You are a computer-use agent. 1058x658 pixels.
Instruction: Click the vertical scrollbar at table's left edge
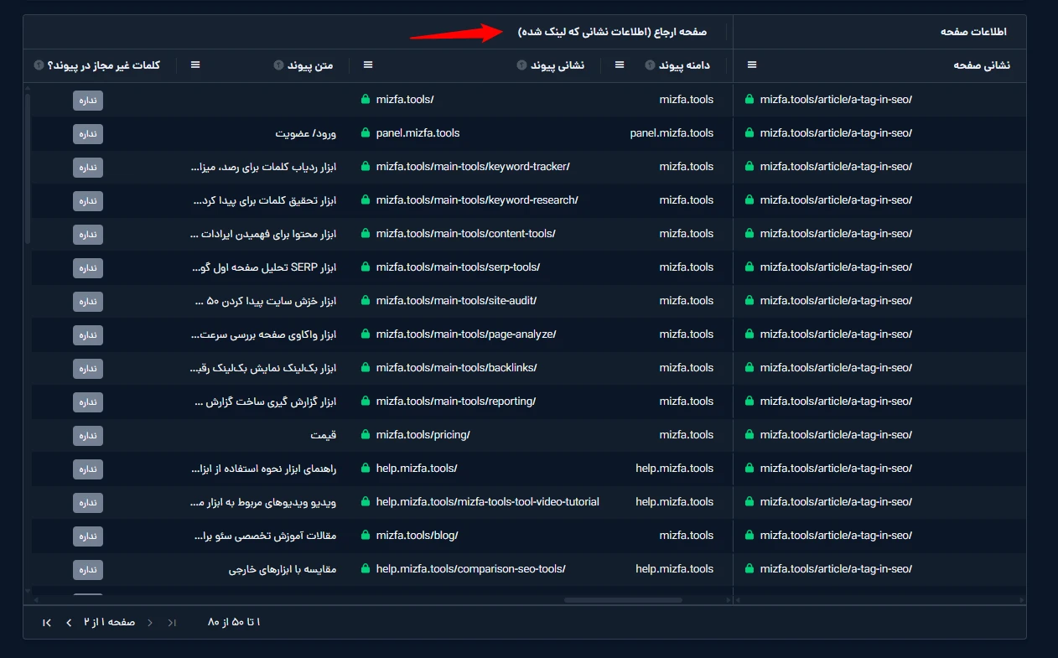[x=28, y=168]
